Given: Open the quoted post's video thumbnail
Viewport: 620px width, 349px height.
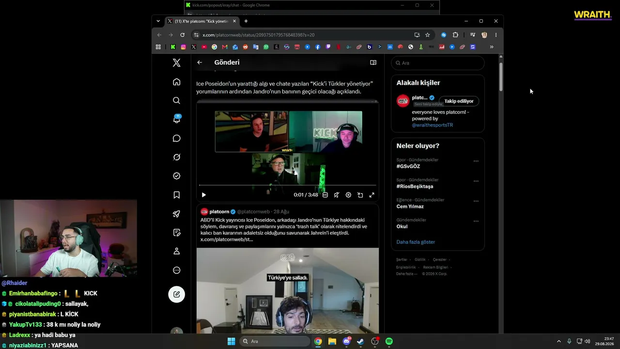Looking at the screenshot, I should click(x=288, y=290).
